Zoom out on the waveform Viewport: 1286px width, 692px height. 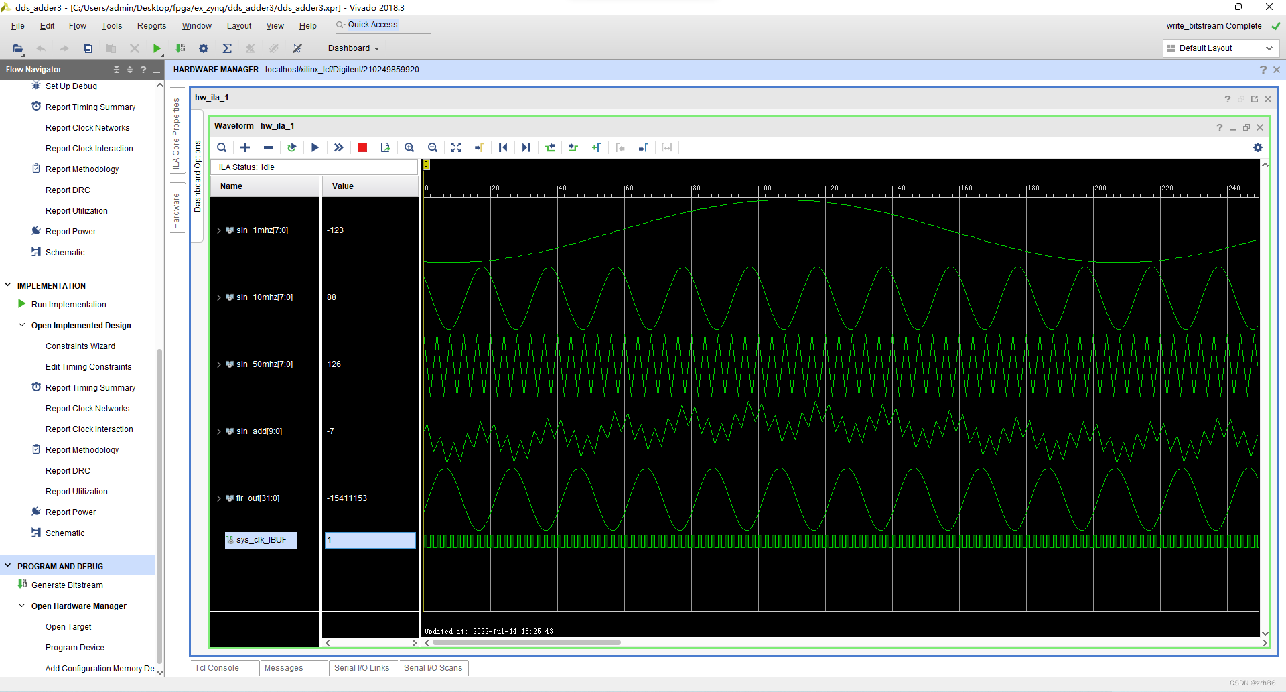(x=433, y=147)
